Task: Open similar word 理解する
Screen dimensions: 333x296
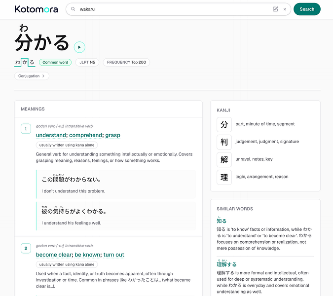Action: (x=226, y=264)
